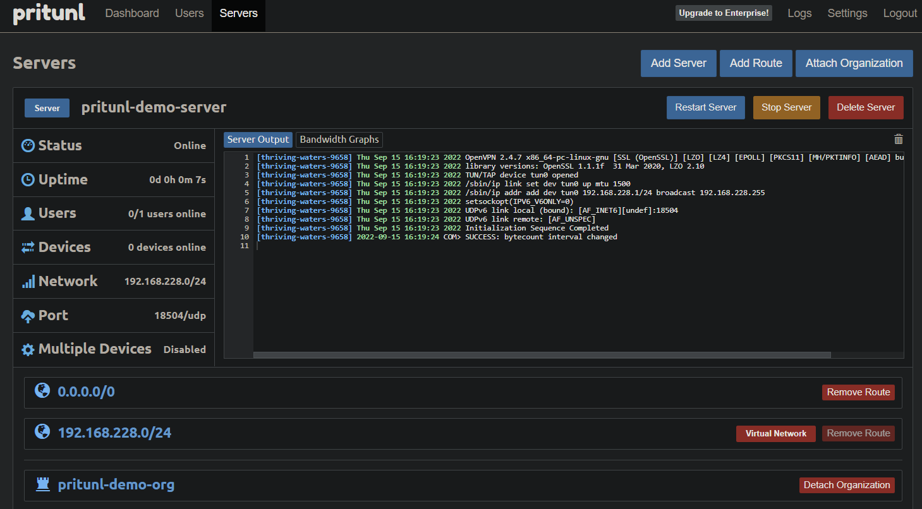Click the pritunl logo
Screen dimensions: 922x509
(49, 14)
